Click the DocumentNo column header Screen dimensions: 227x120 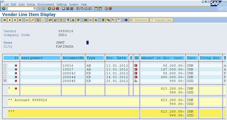point(73,58)
